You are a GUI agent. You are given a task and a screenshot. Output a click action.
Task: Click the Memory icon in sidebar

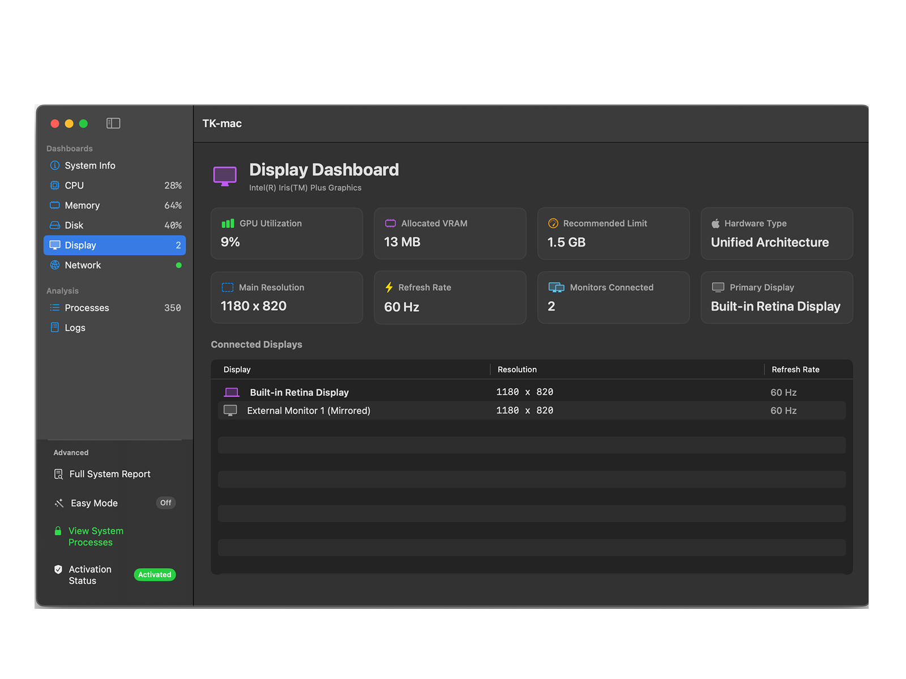coord(55,205)
